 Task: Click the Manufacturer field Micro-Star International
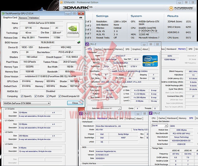coord(122,126)
